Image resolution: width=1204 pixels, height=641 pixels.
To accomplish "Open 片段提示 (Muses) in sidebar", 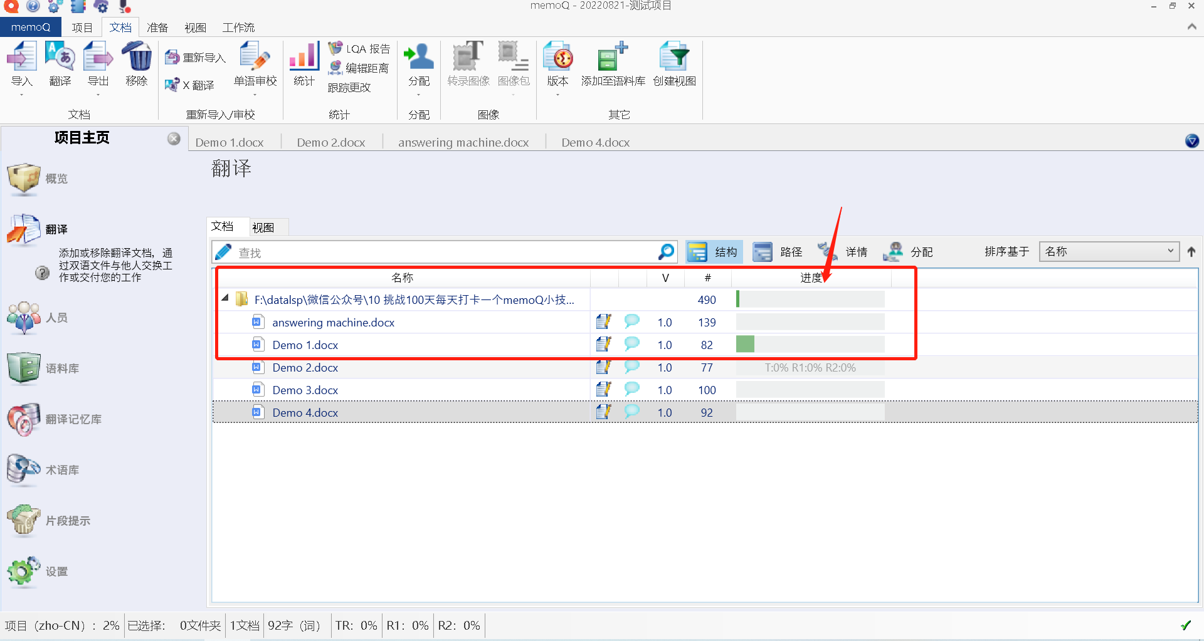I will coord(48,521).
